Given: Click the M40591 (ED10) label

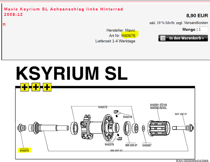Looking at the screenshot, I should click(x=158, y=105).
